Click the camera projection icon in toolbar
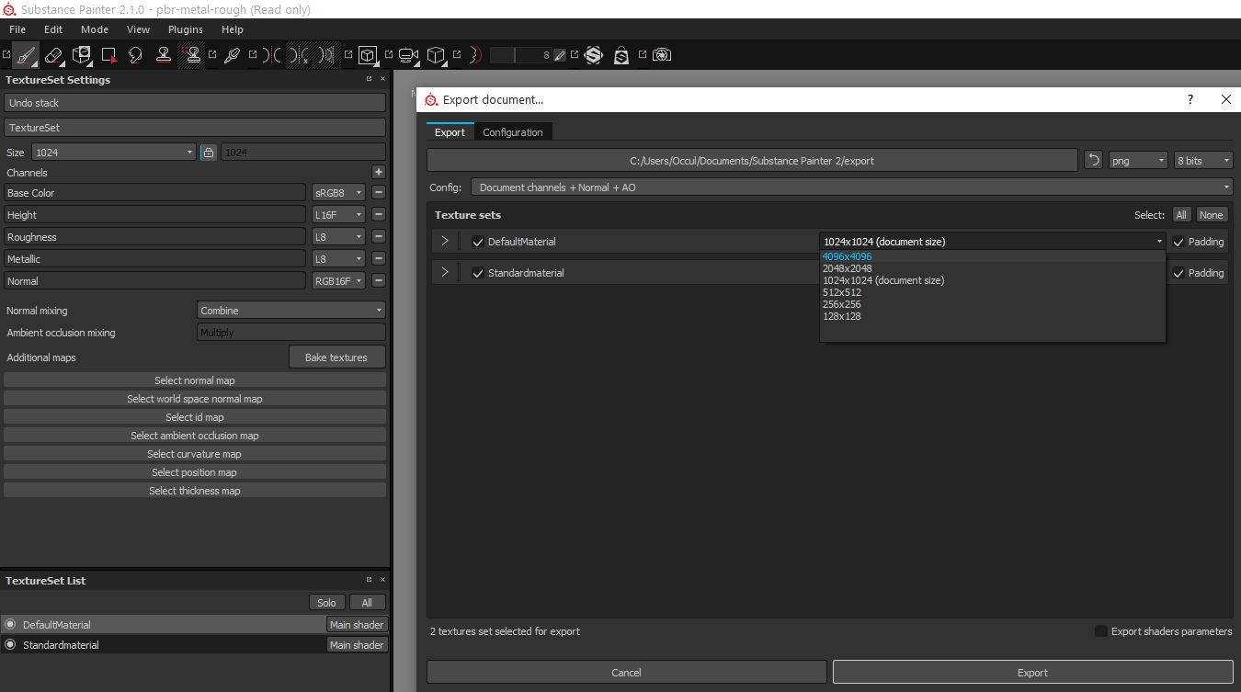The image size is (1241, 692). [x=409, y=55]
